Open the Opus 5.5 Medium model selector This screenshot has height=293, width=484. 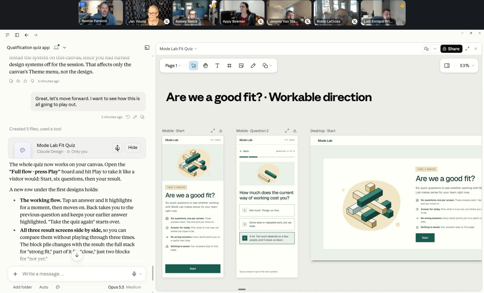pos(124,287)
